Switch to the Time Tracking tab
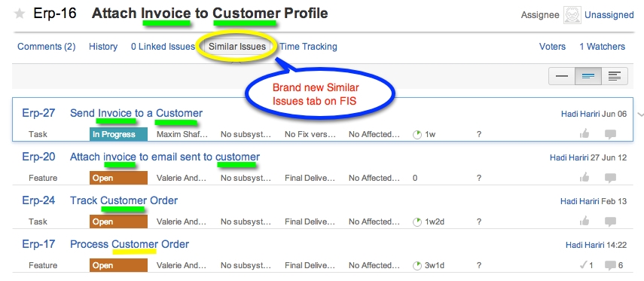This screenshot has width=644, height=281. point(309,47)
